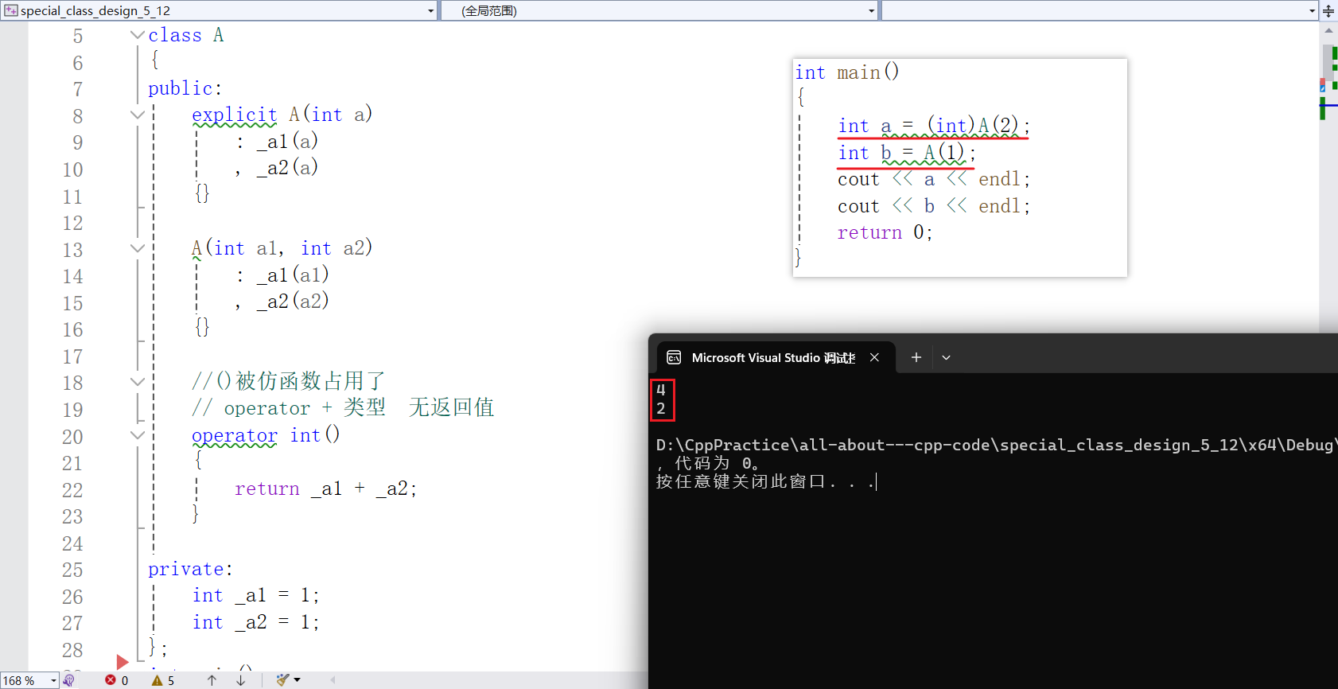Click the code health indicator icon
This screenshot has width=1338, height=689.
69,680
